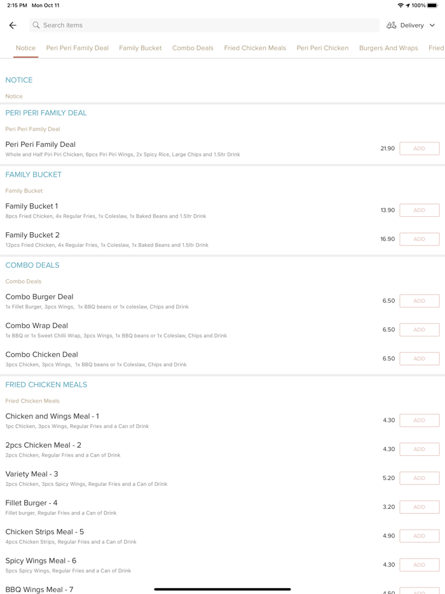
Task: Add Spicy Wings Meal - 6
Action: coord(419,565)
